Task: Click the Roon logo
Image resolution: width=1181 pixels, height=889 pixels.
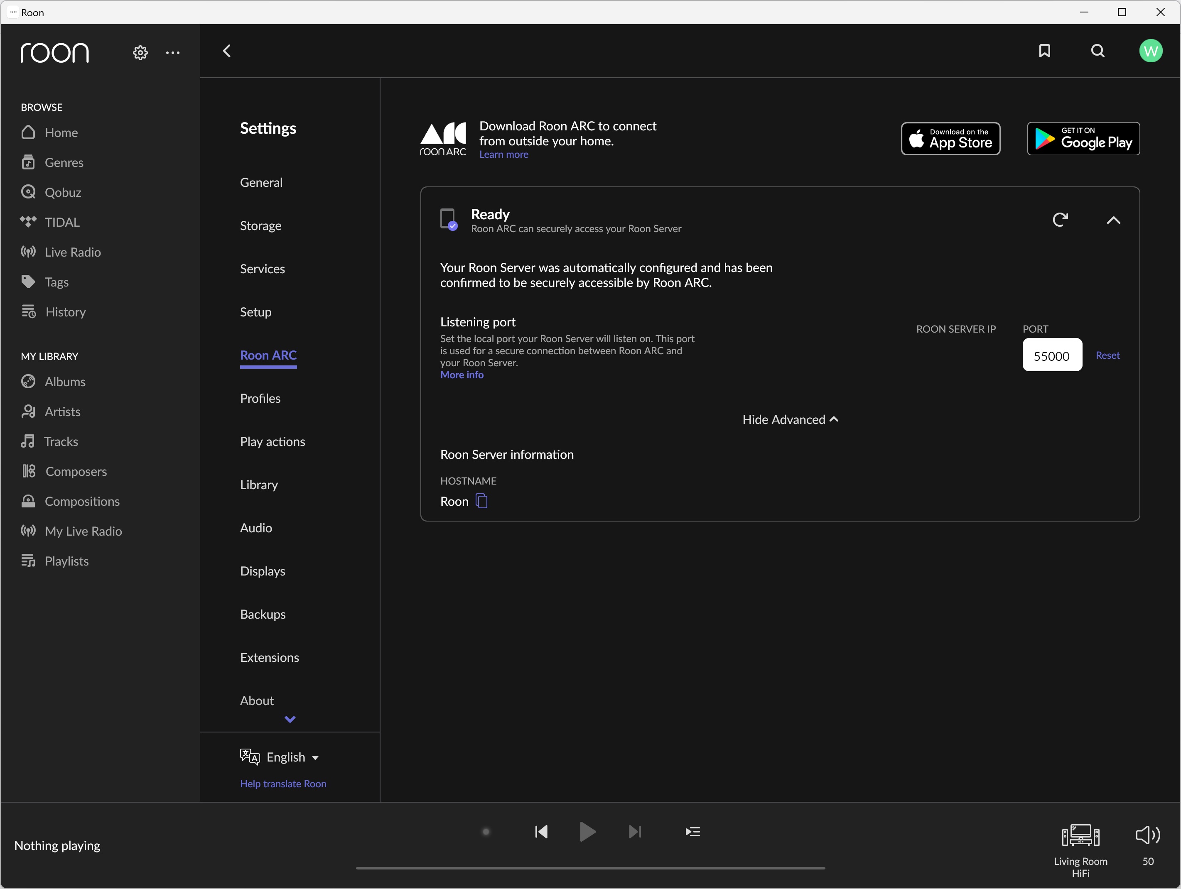Action: (54, 52)
